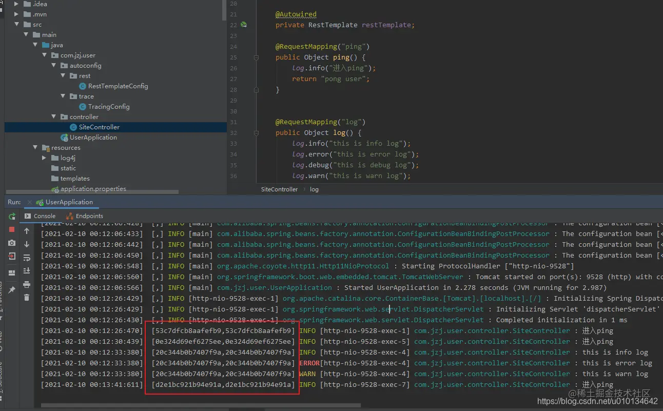Collapse the controller package arrow
This screenshot has width=663, height=411.
pyautogui.click(x=54, y=116)
